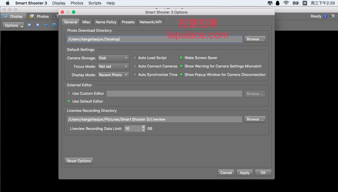Click the Pinyin input method icon
Image resolution: width=338 pixels, height=192 pixels.
click(x=305, y=3)
